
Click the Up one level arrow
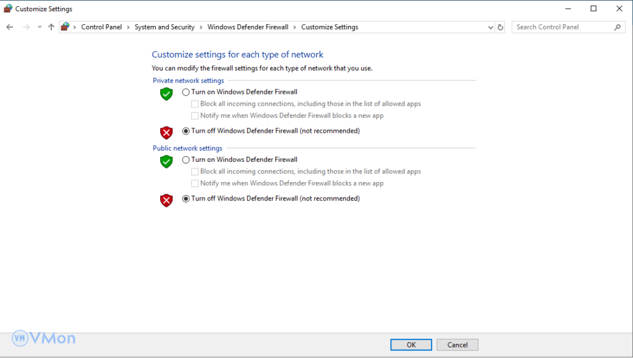pos(51,27)
